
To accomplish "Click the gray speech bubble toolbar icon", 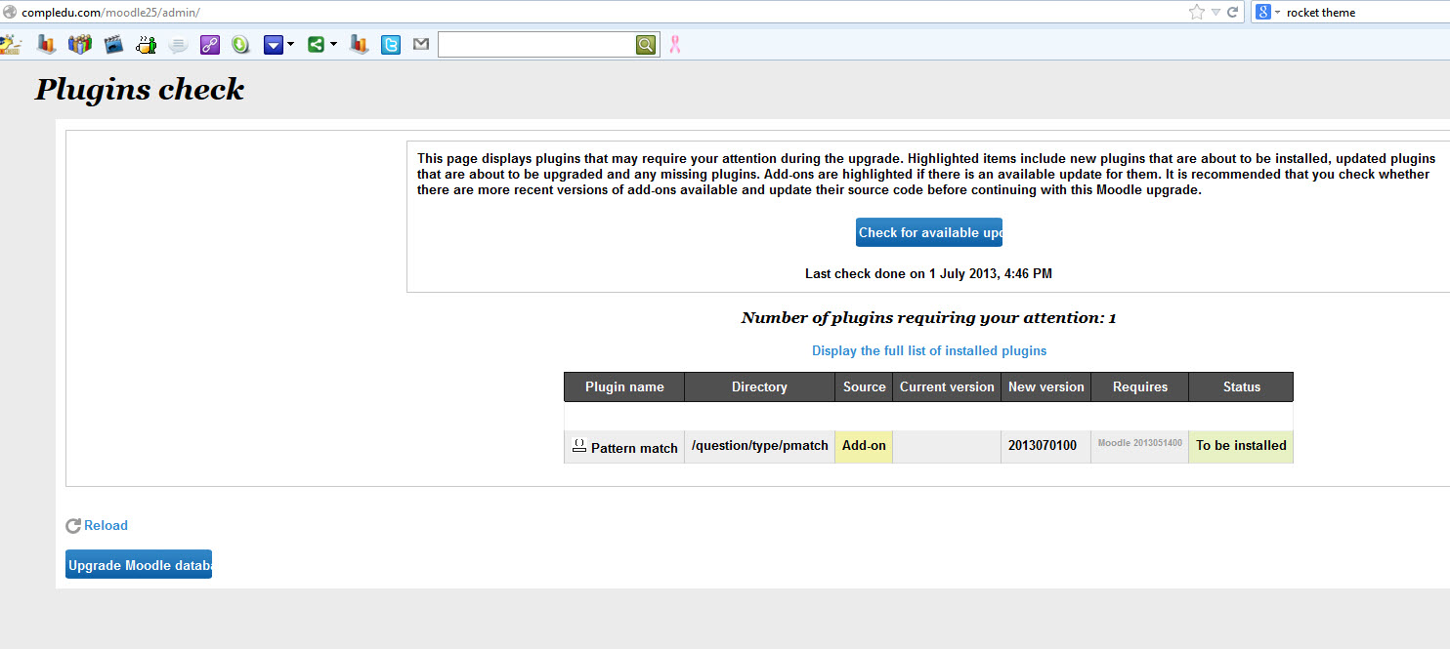I will [x=178, y=44].
